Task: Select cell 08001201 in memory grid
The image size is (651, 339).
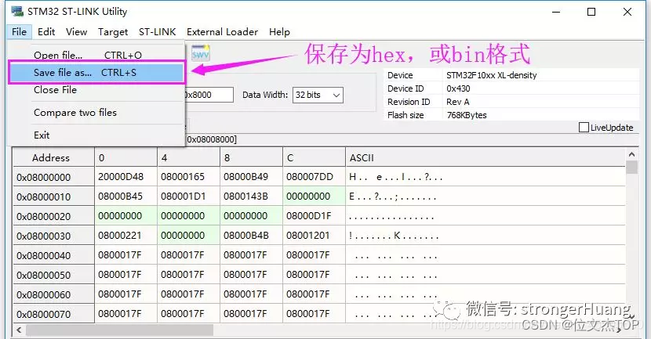Action: 314,235
